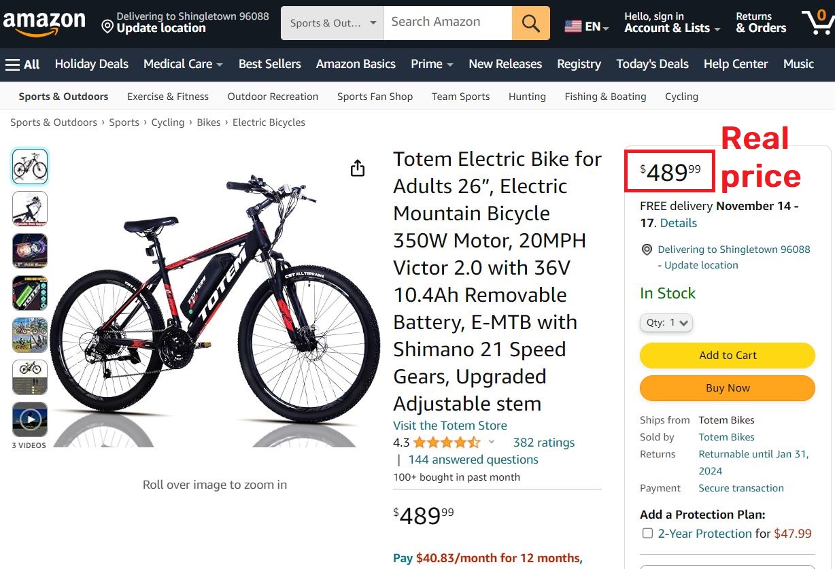The height and width of the screenshot is (569, 835).
Task: Click the Amazon logo
Action: 45,21
